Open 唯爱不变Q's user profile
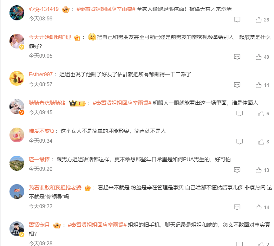 coord(41,131)
